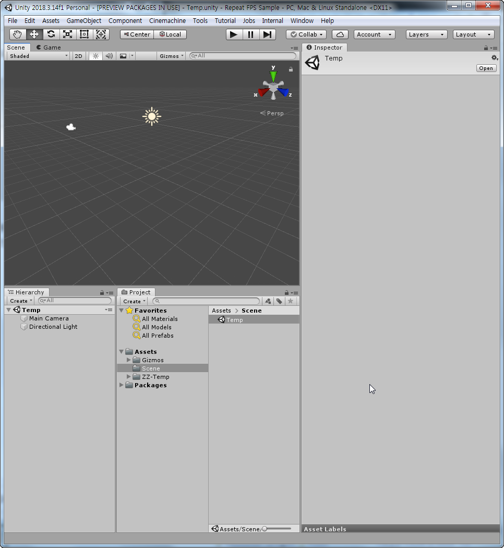
Task: Toggle 2D scene view mode
Action: pyautogui.click(x=79, y=56)
